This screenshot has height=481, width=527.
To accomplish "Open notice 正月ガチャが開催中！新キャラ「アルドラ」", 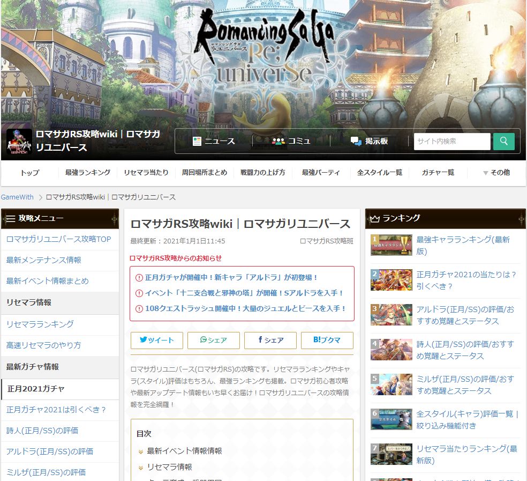I will pyautogui.click(x=231, y=278).
